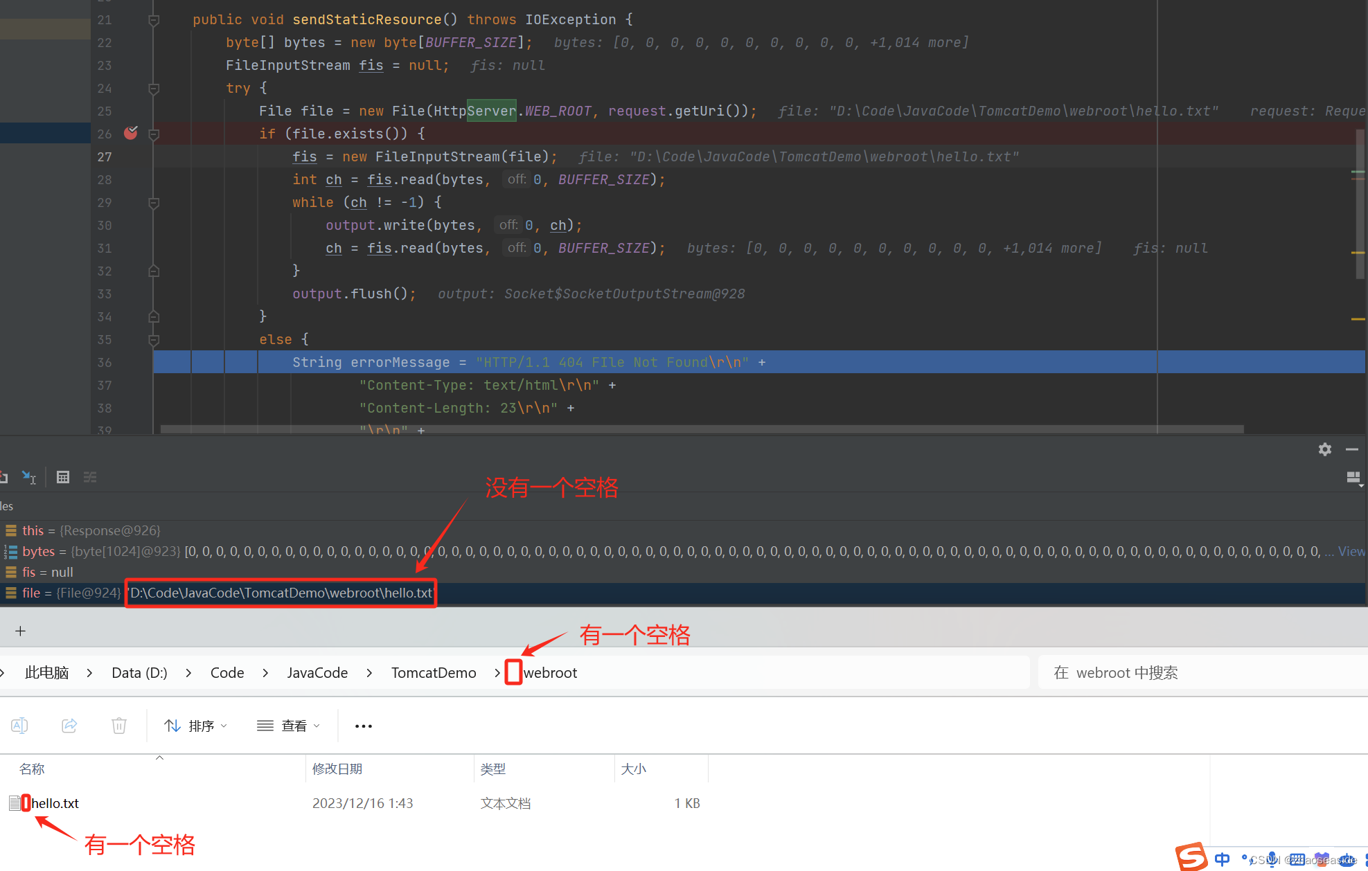Select the 'bytes = {byte[1024]@923}' variable row

682,551
